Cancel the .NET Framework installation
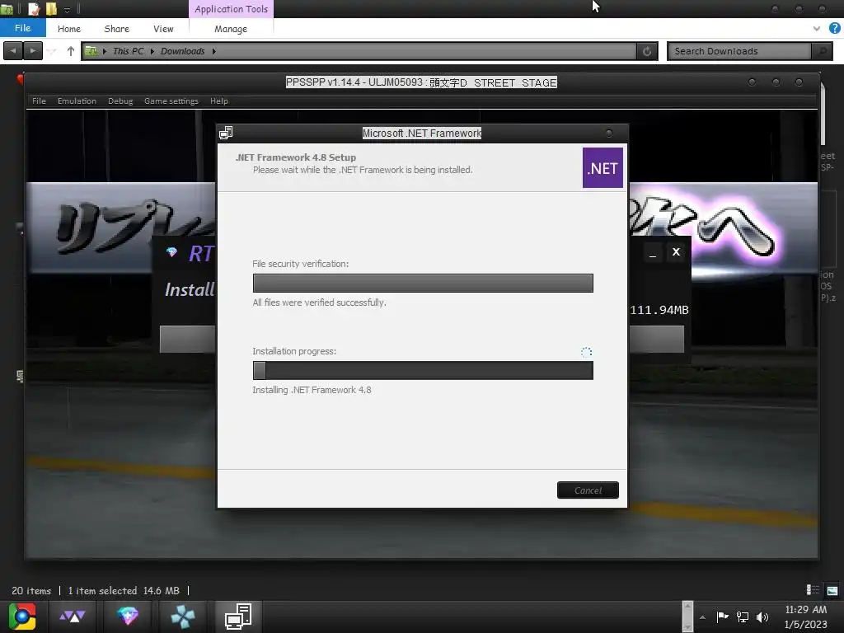 587,490
